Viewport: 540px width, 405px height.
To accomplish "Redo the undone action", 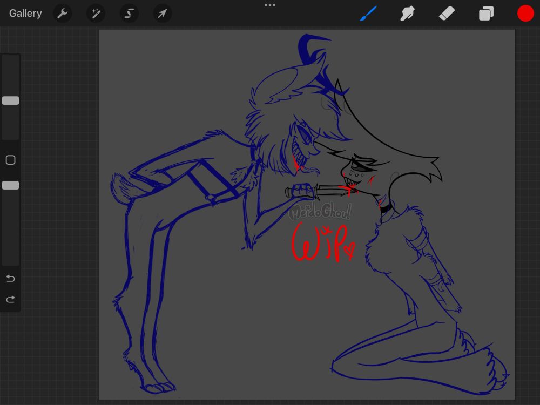I will (10, 299).
